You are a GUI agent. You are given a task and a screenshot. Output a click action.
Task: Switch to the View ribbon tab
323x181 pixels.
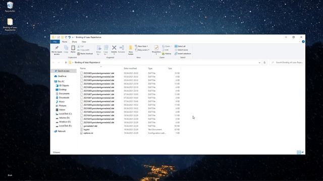click(84, 42)
